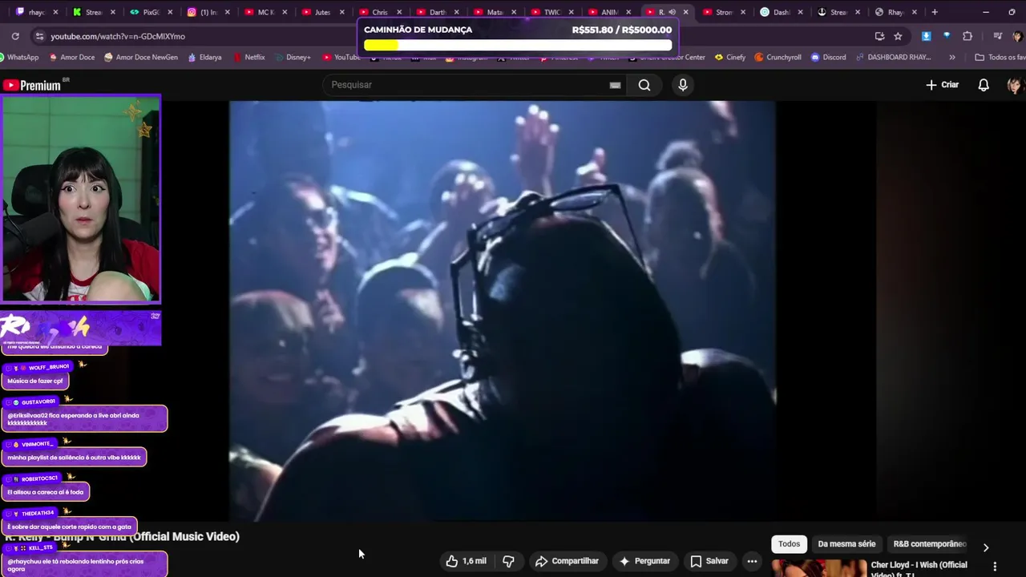Click the search magnifier button
This screenshot has height=577, width=1026.
(x=644, y=85)
